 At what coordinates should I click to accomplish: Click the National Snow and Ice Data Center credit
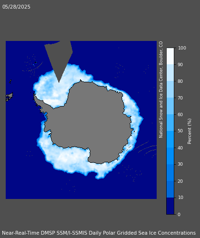pos(161,89)
